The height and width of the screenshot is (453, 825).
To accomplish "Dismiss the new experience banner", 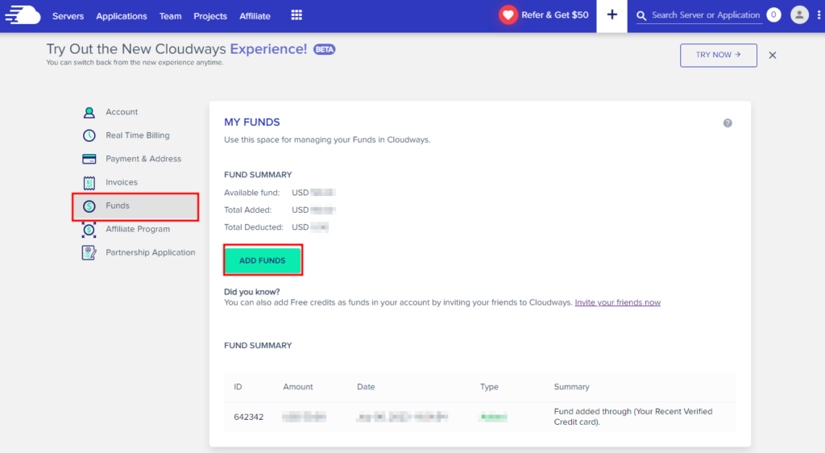I will click(x=773, y=55).
